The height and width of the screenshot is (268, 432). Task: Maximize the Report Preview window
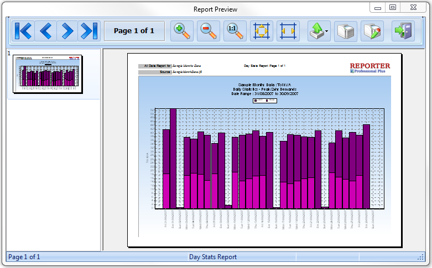[x=393, y=7]
